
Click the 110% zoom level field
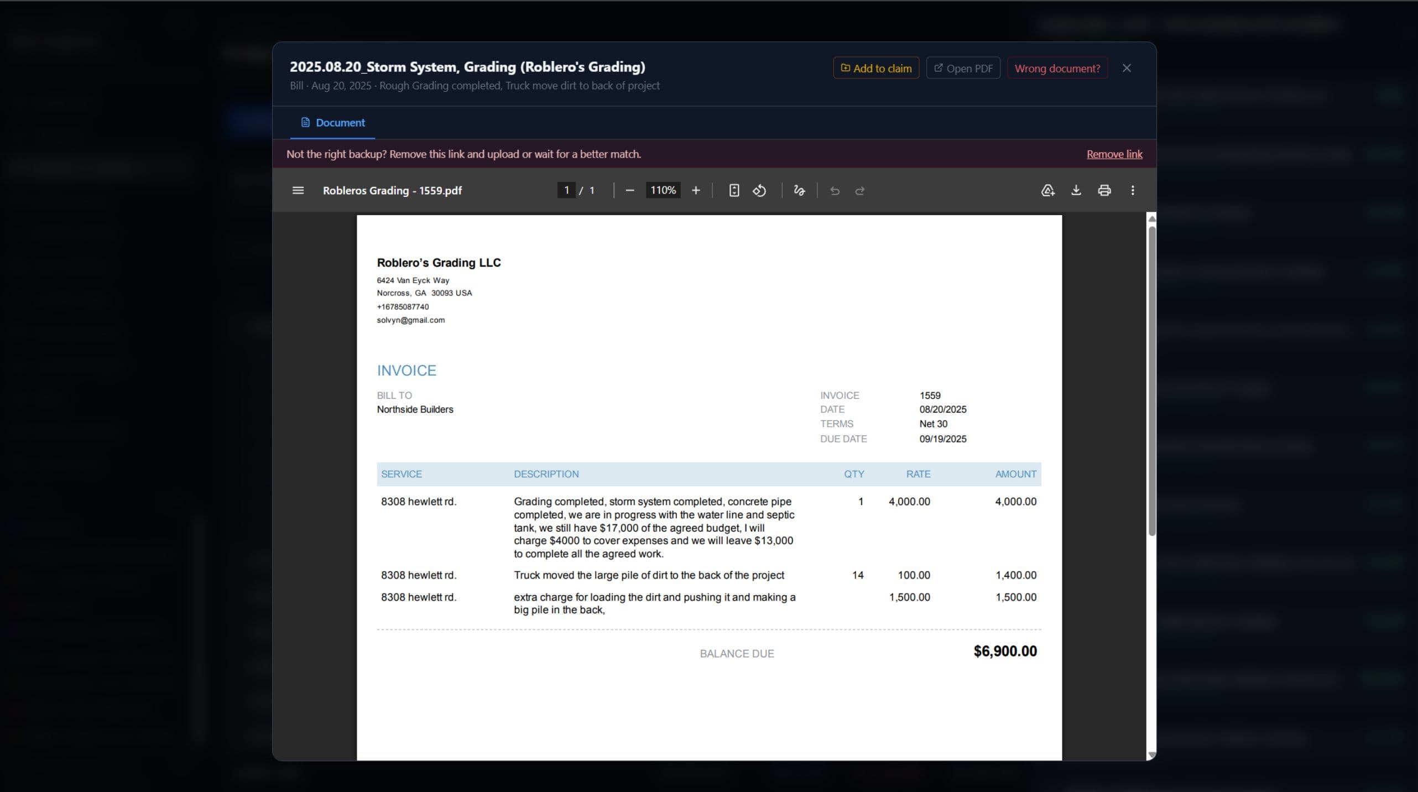[x=663, y=190]
